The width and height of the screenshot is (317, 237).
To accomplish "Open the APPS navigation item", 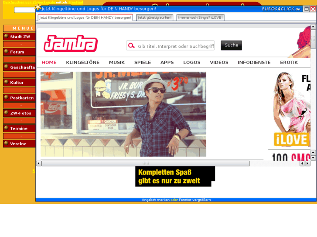I will coord(167,62).
